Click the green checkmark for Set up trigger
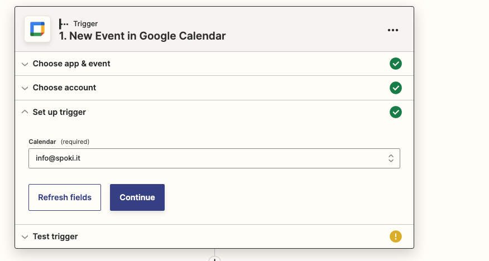The width and height of the screenshot is (489, 261). click(396, 112)
